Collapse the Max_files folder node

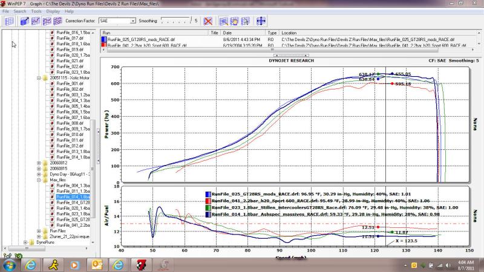click(x=39, y=180)
